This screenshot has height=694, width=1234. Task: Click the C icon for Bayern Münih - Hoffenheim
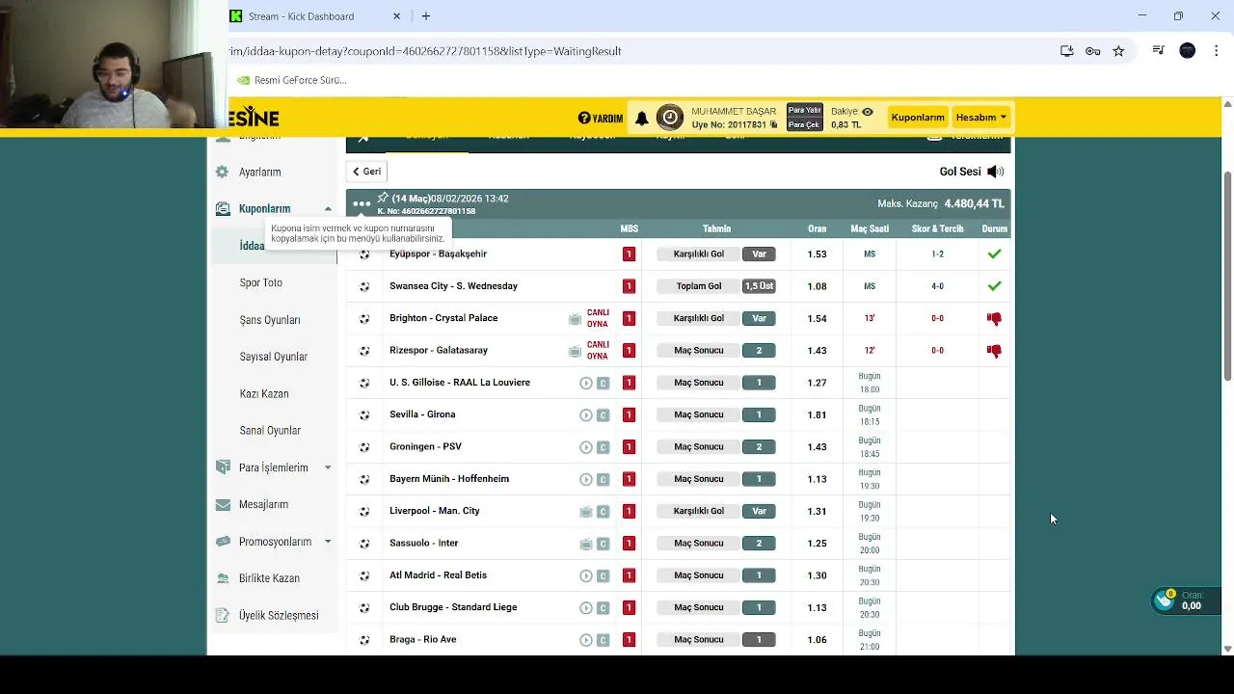[603, 479]
